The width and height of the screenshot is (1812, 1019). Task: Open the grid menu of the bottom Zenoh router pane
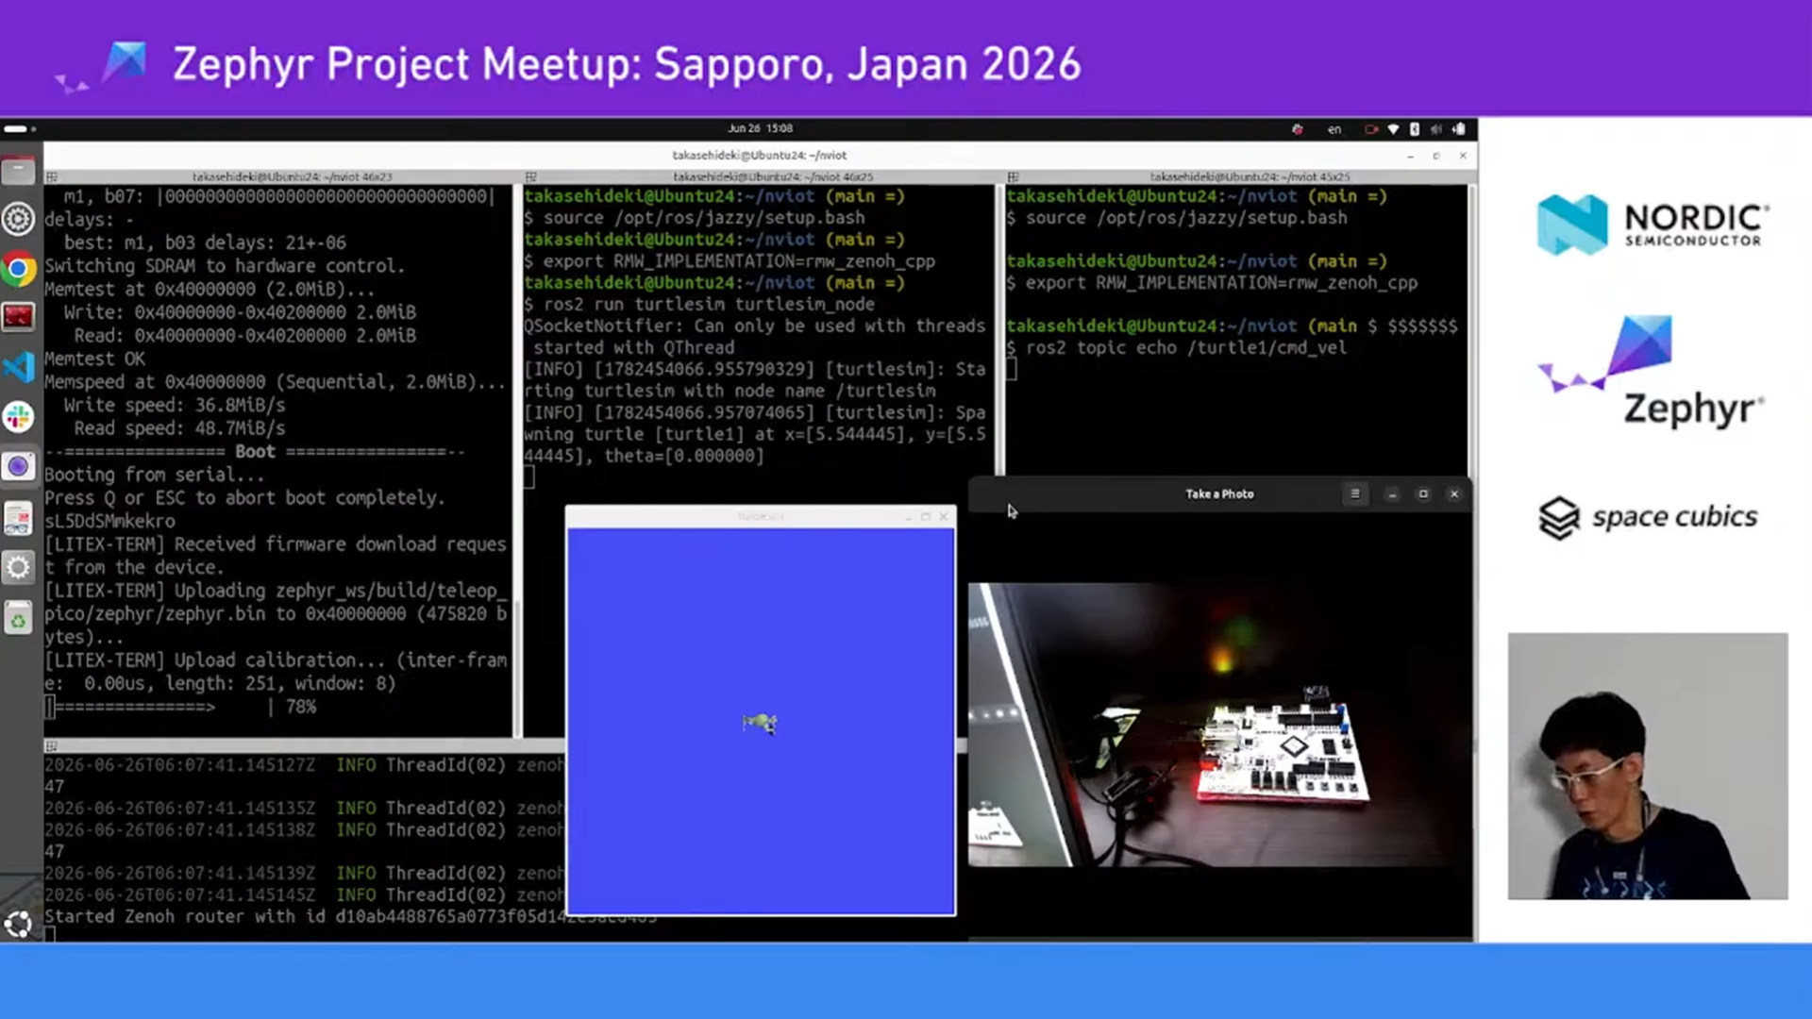coord(52,746)
